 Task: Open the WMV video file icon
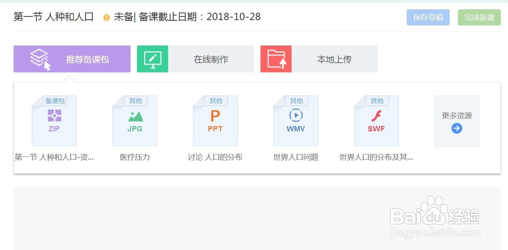coord(296,120)
